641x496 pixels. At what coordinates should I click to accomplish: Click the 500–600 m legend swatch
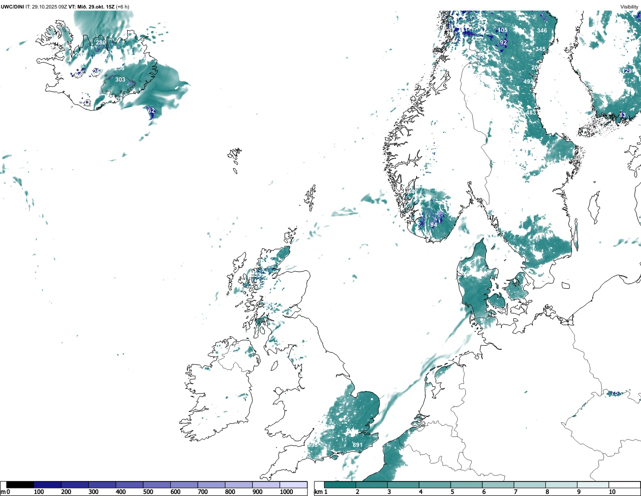pyautogui.click(x=157, y=484)
